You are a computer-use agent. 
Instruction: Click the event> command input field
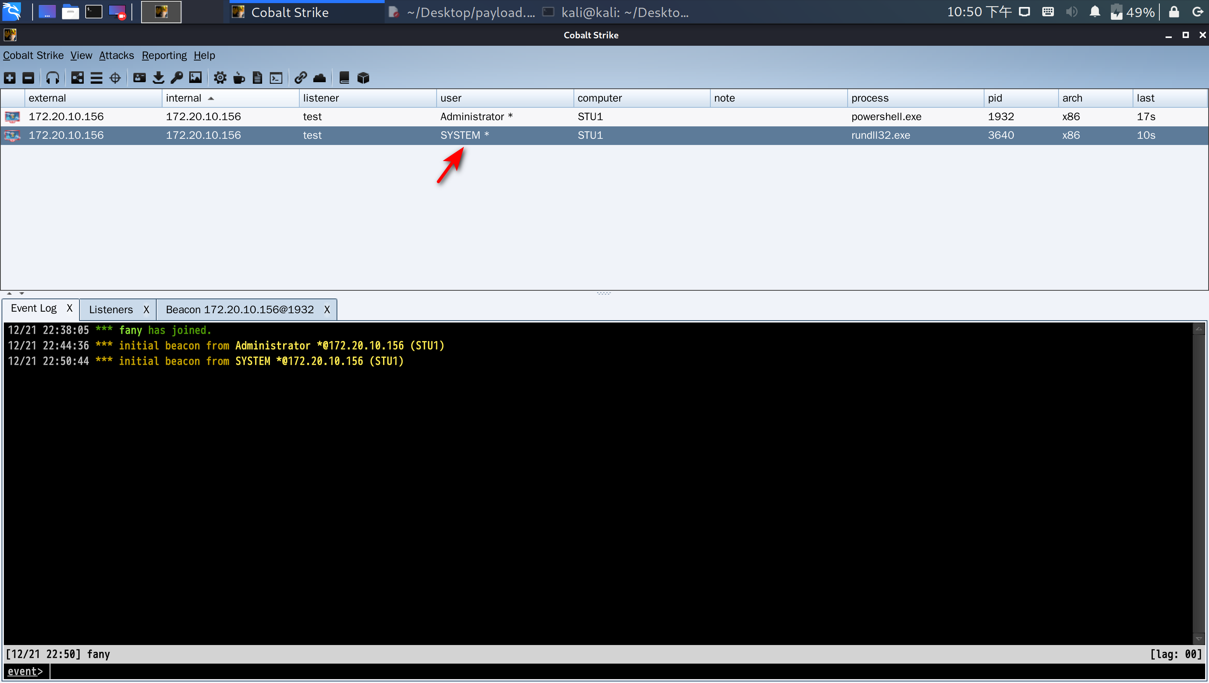click(x=610, y=671)
